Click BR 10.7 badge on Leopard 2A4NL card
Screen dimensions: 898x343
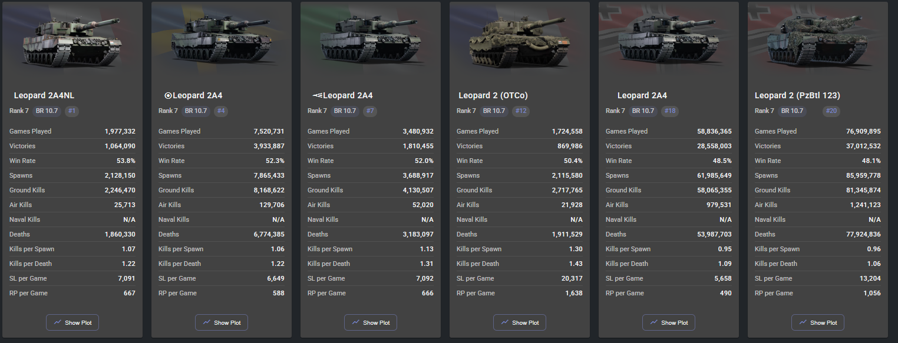[47, 111]
